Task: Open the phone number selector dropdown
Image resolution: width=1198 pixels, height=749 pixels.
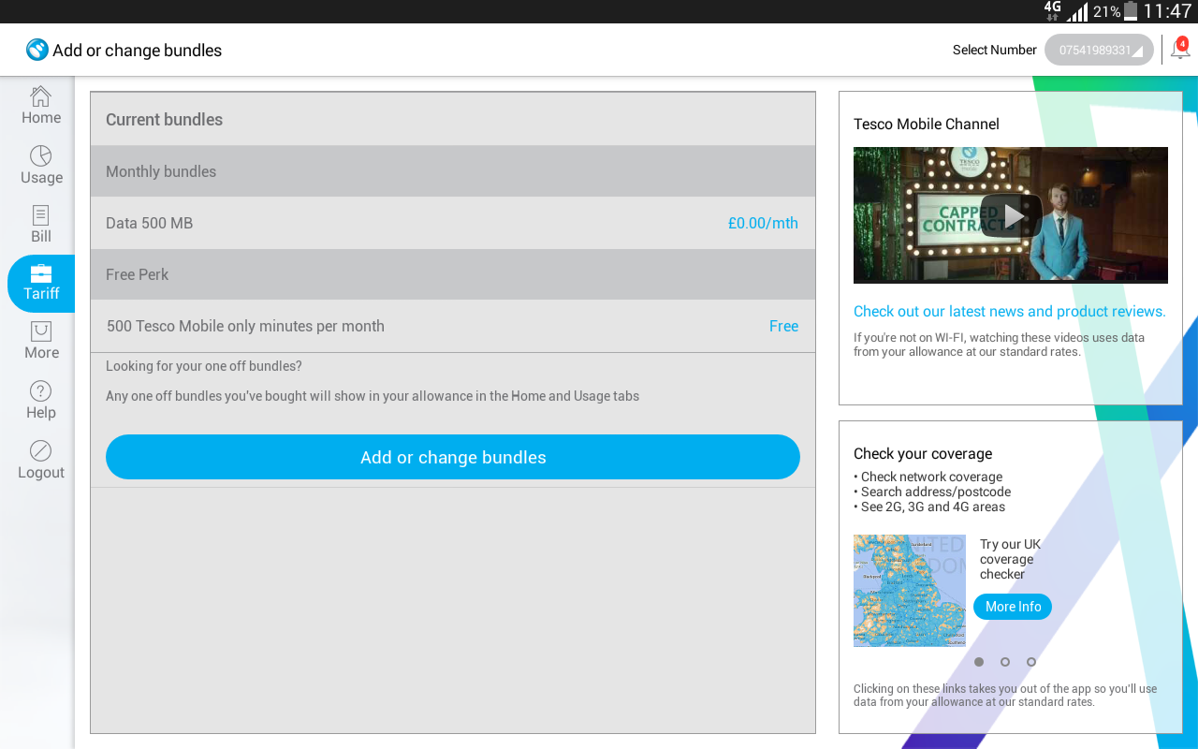Action: [x=1099, y=50]
